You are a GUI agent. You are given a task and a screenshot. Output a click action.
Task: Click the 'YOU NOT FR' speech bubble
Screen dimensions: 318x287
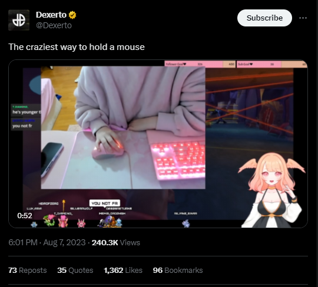point(105,203)
